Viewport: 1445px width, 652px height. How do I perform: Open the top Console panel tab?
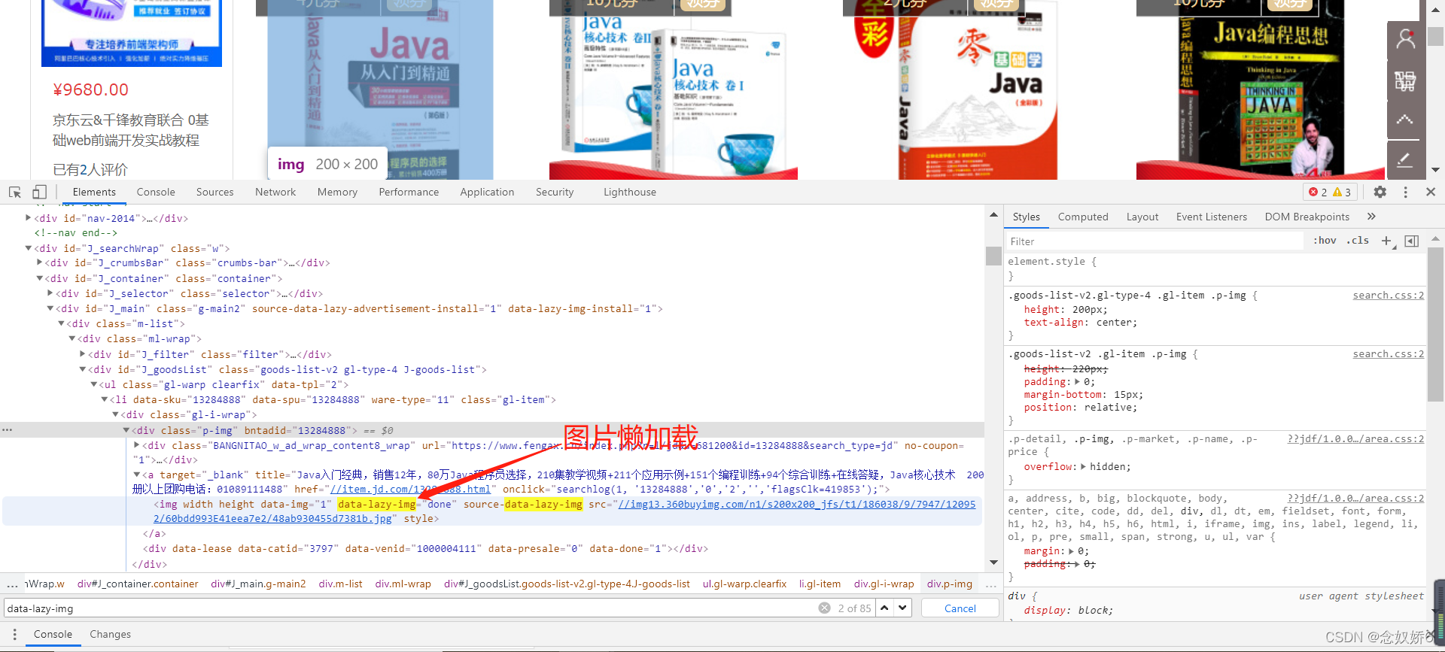pyautogui.click(x=156, y=193)
